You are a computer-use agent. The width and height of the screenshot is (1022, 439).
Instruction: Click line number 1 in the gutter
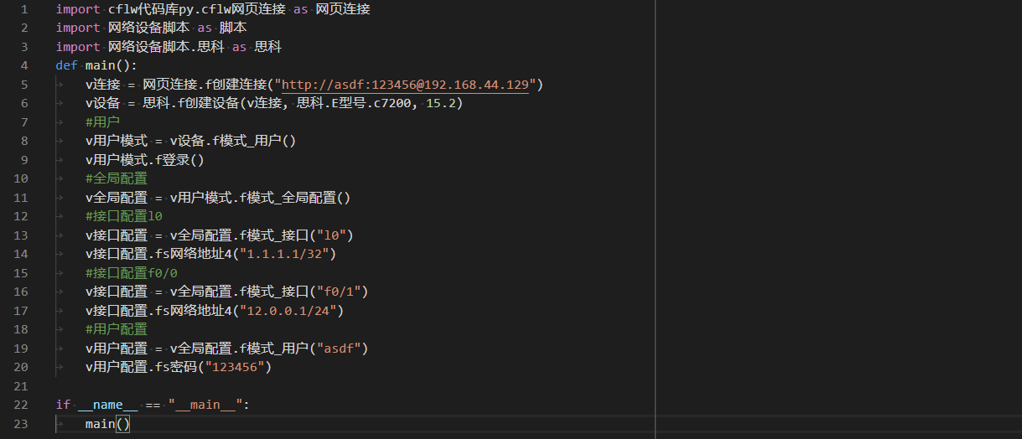[x=23, y=9]
